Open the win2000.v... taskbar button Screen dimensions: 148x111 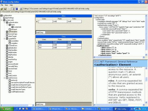[39, 109]
